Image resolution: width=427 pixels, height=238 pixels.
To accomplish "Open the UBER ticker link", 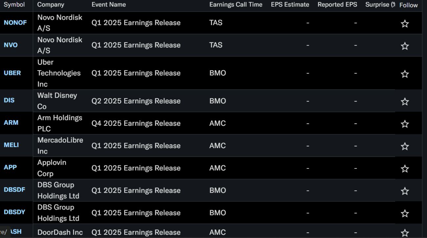I will coord(12,73).
